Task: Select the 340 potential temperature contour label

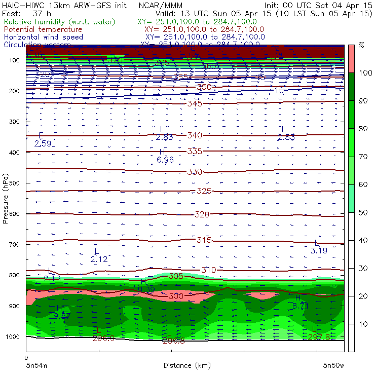Action: (195, 135)
